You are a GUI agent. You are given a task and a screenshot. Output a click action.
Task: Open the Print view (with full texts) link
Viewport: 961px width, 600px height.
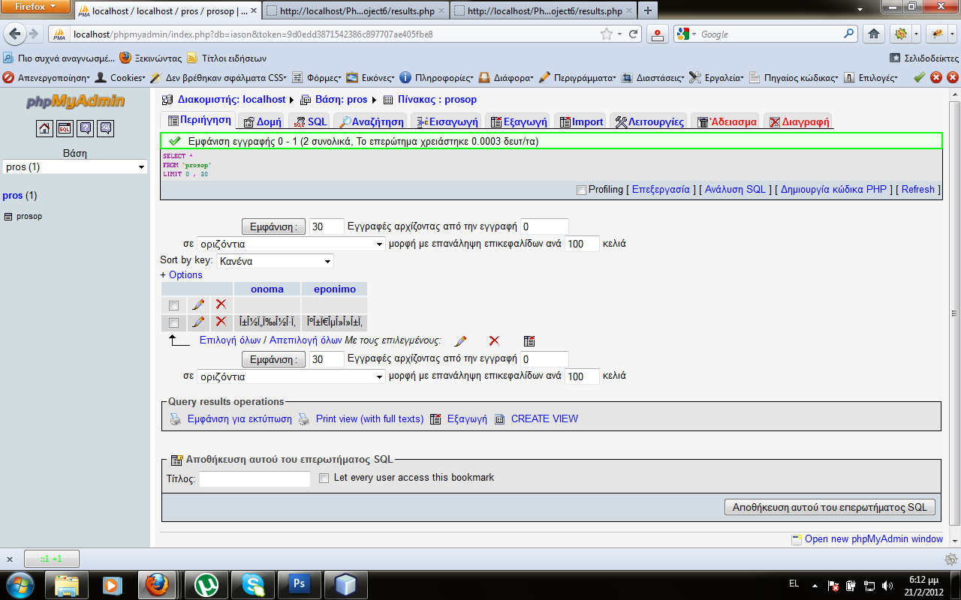point(369,419)
